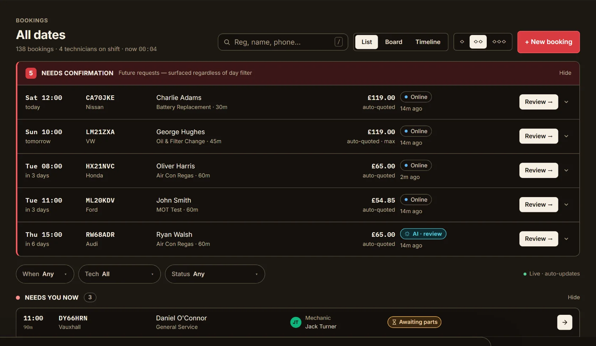Review Charlie Adams booking

point(539,102)
